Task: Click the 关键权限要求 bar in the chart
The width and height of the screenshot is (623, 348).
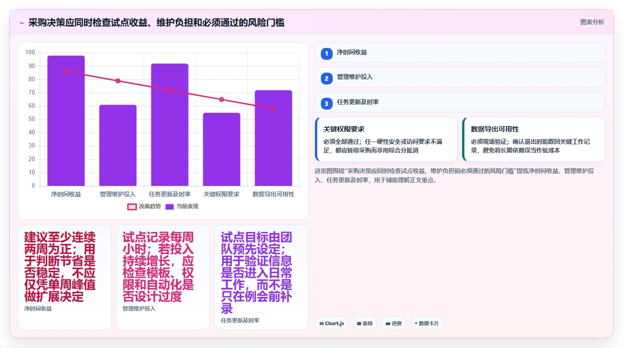Action: pyautogui.click(x=222, y=149)
